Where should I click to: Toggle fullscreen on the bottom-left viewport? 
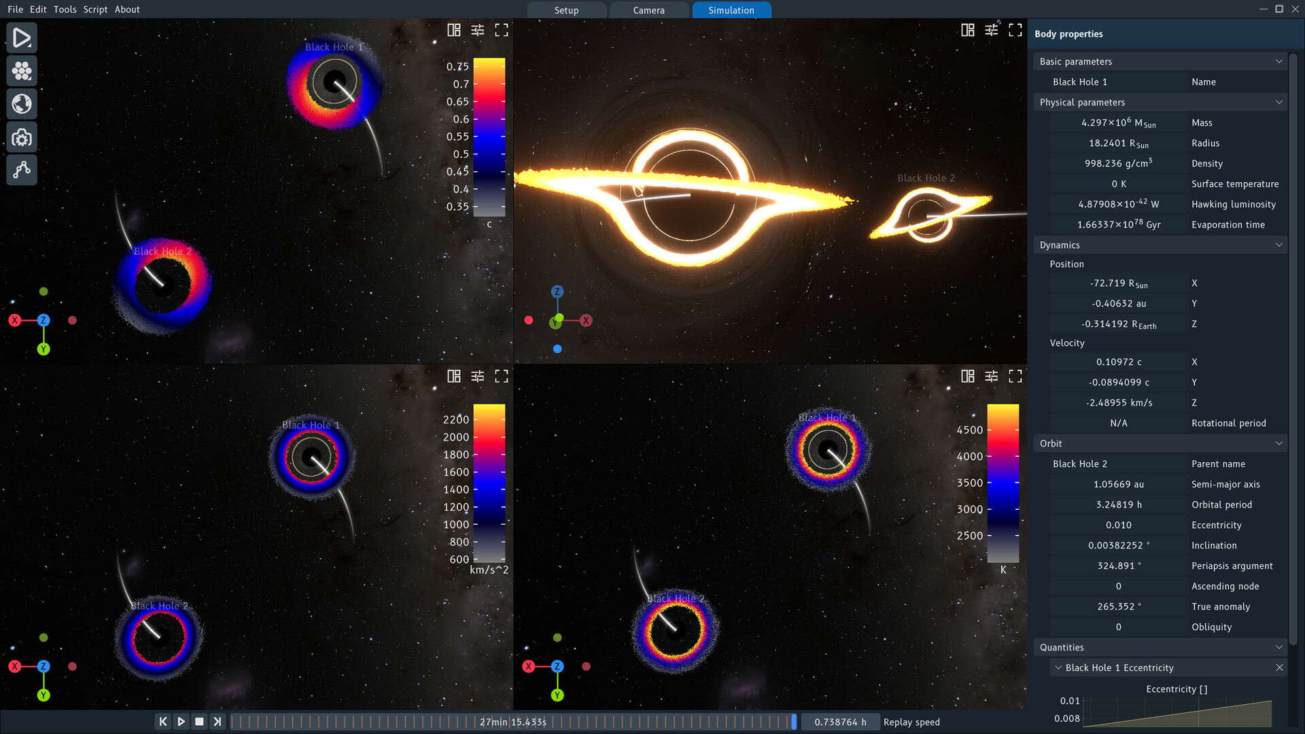502,376
